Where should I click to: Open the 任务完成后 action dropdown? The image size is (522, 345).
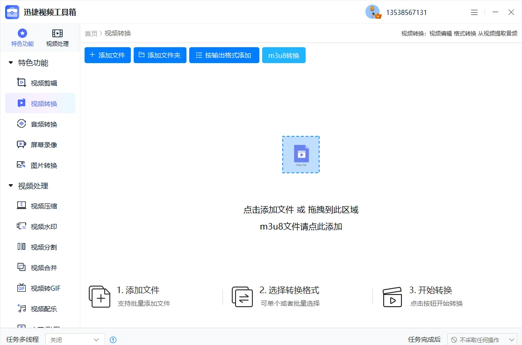tap(483, 340)
